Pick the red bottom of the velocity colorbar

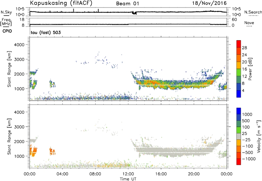[x=239, y=162]
